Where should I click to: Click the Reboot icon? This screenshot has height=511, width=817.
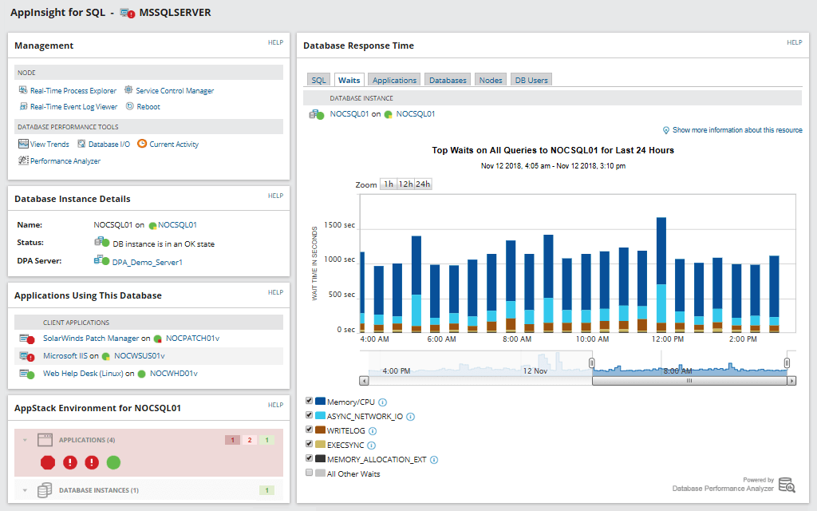pyautogui.click(x=130, y=106)
